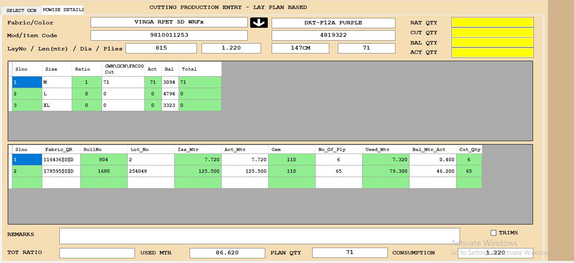Select roll 1680 row in fabric grid
Screen dimensions: 574x263
point(103,171)
